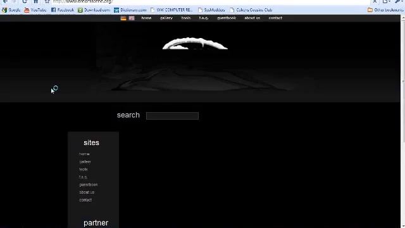Click the browser back arrow
The width and height of the screenshot is (405, 228).
point(5,1)
